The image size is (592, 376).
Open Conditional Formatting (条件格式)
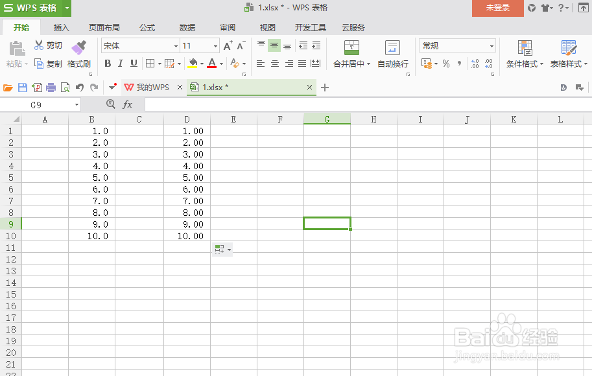tap(525, 54)
